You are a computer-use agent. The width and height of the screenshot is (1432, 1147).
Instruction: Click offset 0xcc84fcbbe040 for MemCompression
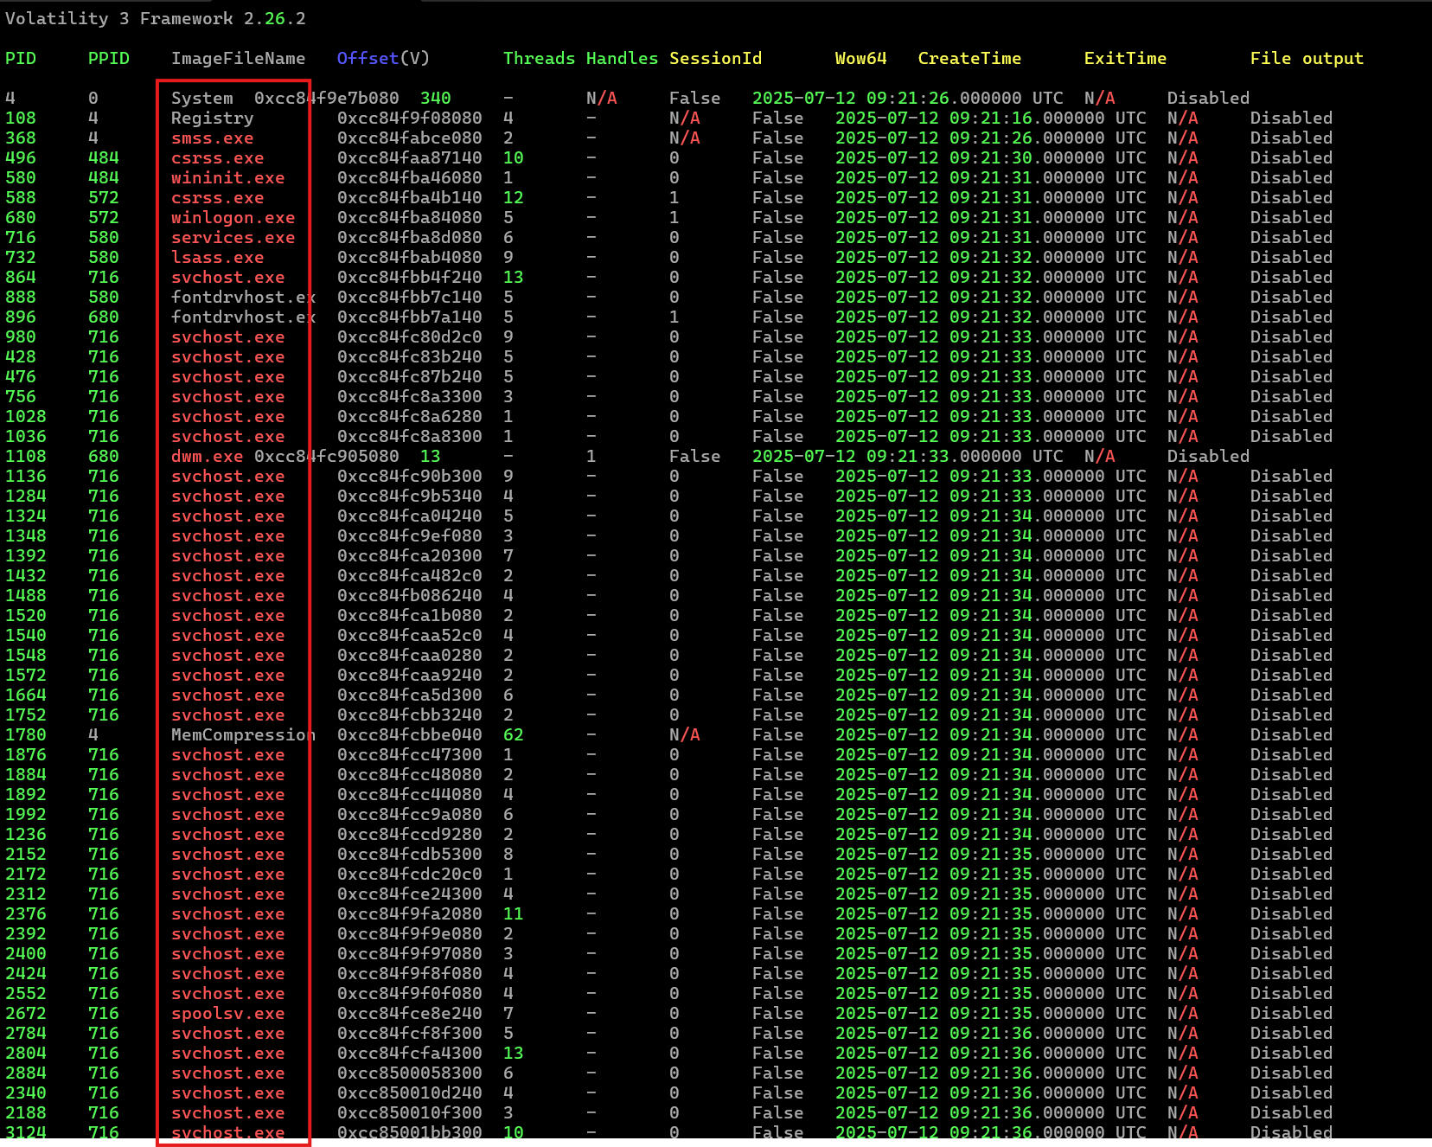pyautogui.click(x=409, y=734)
